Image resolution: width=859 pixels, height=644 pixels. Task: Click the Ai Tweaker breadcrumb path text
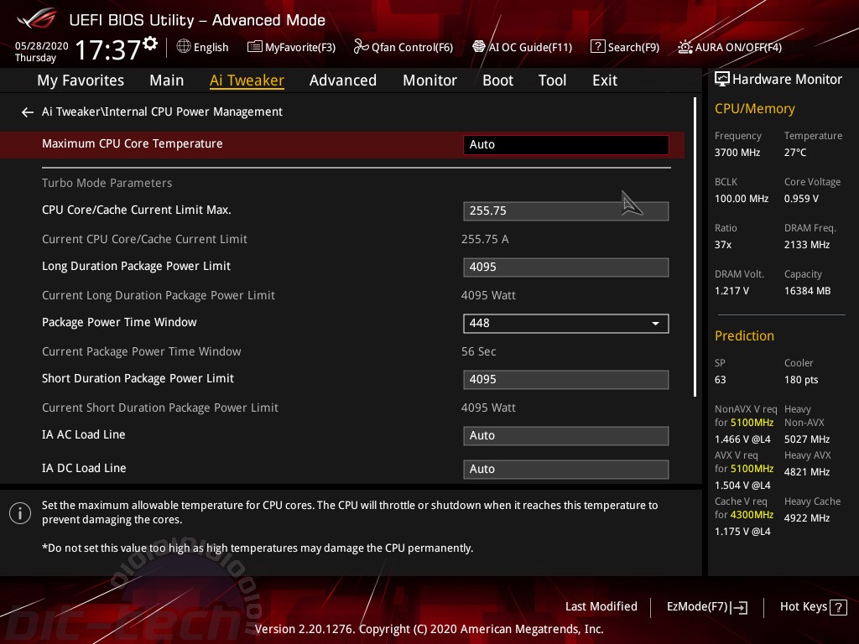[162, 112]
